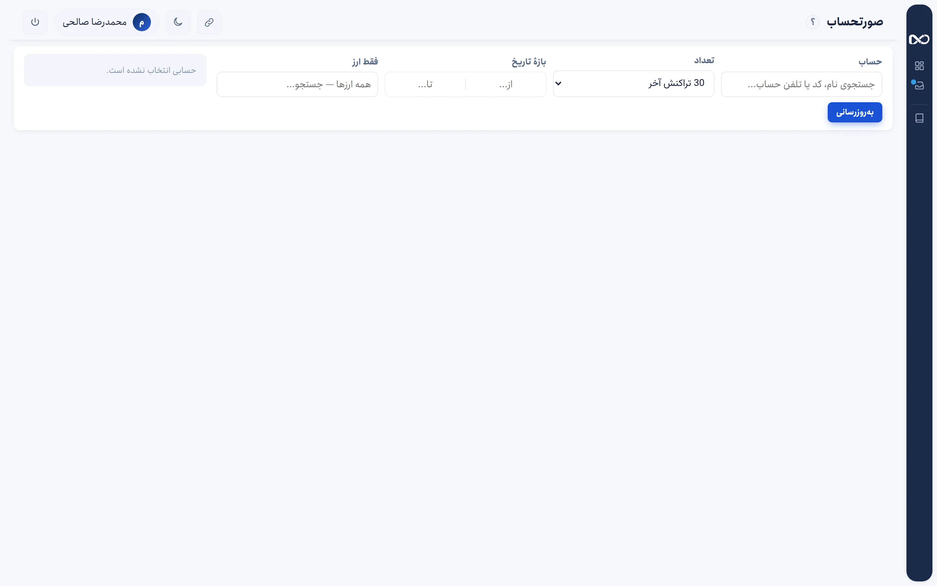Click the infinity logo in the sidebar
The width and height of the screenshot is (937, 586).
click(x=919, y=39)
